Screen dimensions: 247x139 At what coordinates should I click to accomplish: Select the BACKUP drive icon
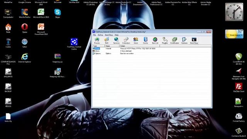click(x=8, y=88)
